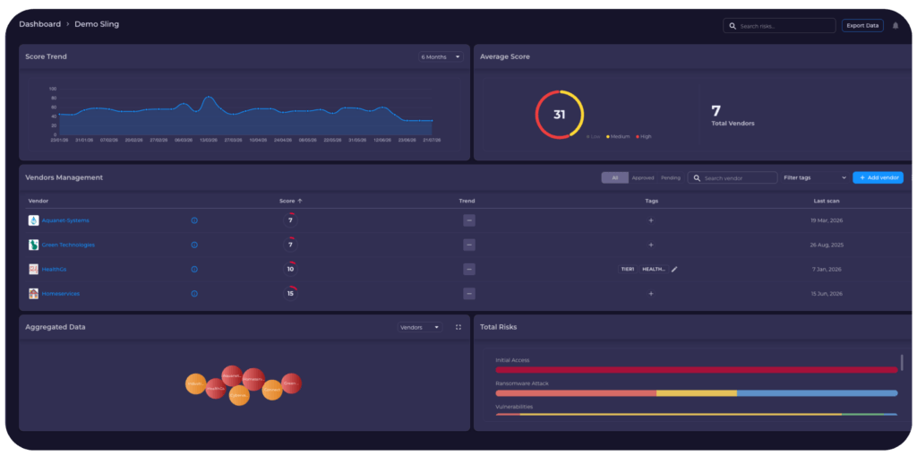Sort vendors by Score column arrow

(x=300, y=201)
